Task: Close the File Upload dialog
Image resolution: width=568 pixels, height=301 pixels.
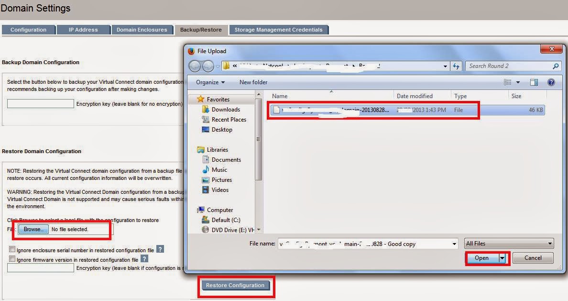Action: (x=552, y=49)
